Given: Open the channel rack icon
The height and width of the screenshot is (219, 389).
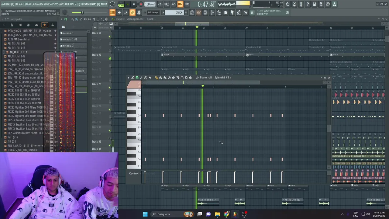Looking at the screenshot, I should (205, 12).
